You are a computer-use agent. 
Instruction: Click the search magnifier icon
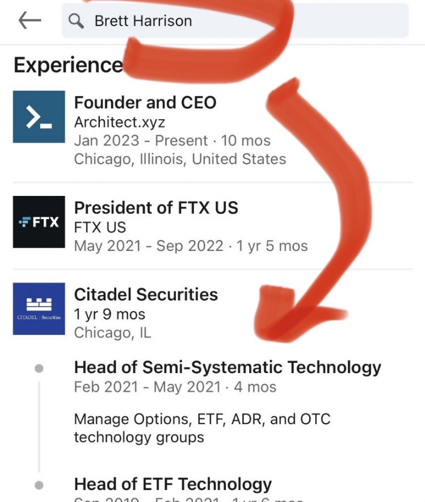(x=75, y=21)
